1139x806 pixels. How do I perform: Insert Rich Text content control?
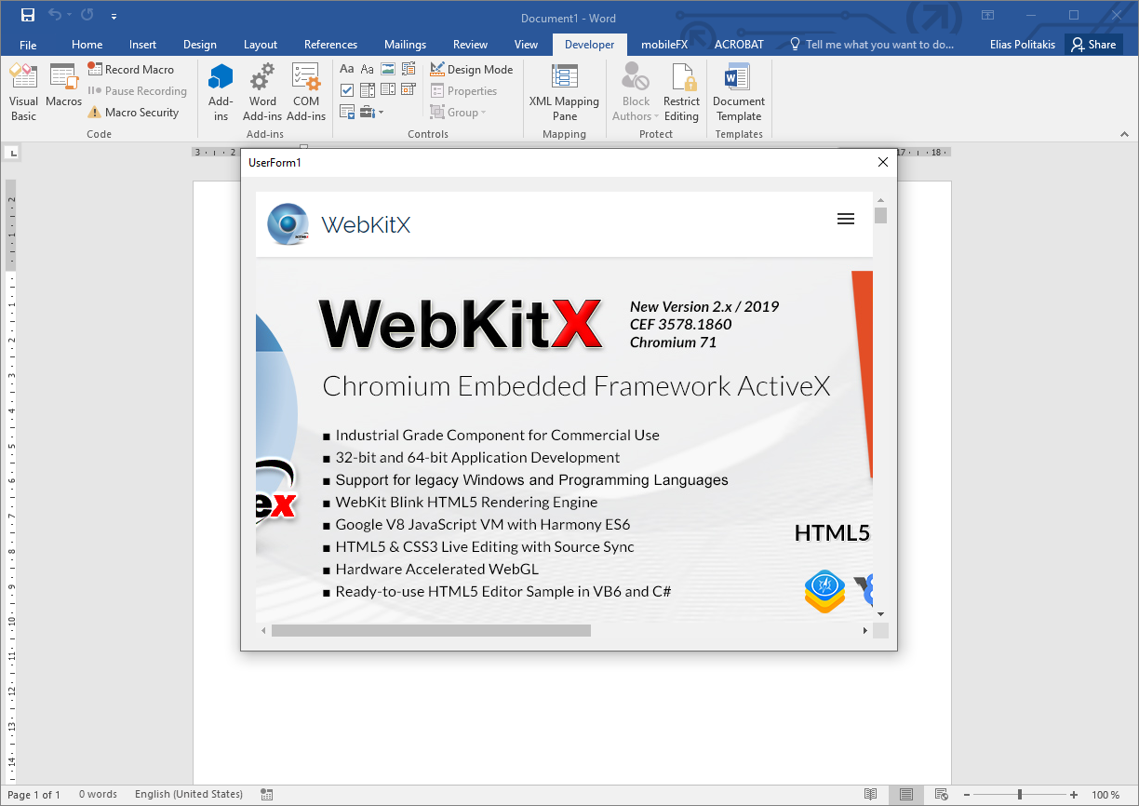347,69
